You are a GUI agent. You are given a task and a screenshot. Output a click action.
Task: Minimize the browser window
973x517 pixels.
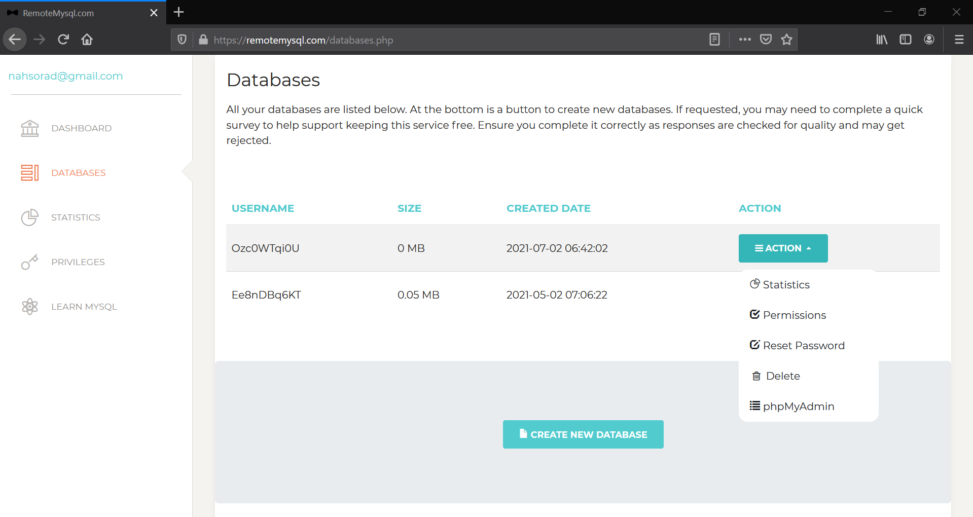[888, 12]
